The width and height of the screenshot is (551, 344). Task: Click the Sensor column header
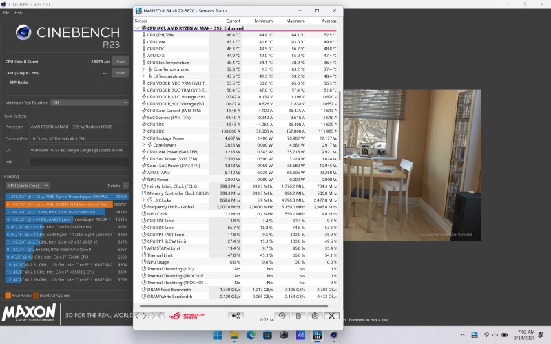tap(141, 21)
